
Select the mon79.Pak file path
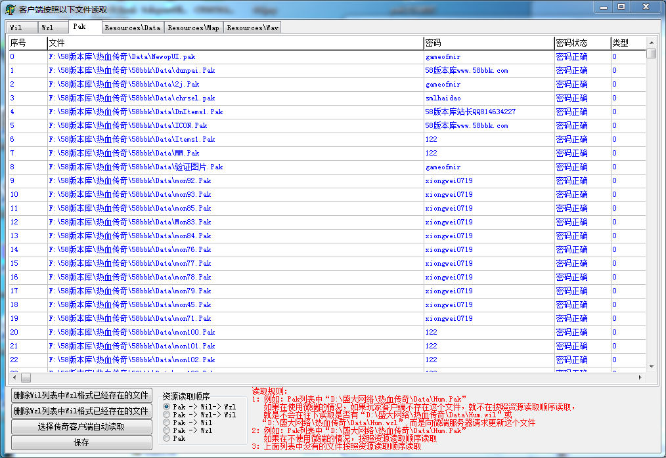point(130,291)
